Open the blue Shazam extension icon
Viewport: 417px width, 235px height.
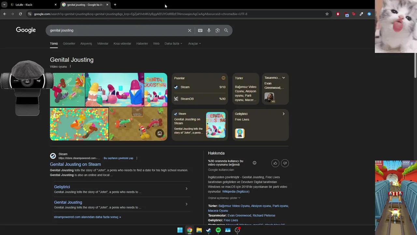pyautogui.click(x=369, y=14)
